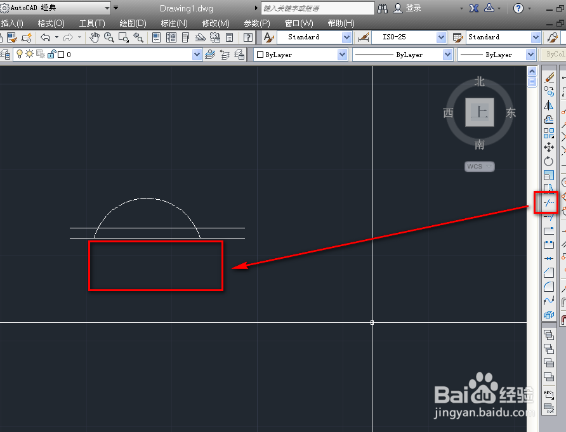Screen dimensions: 566x432
Task: Open the QuickCalc calculator icon
Action: click(229, 37)
